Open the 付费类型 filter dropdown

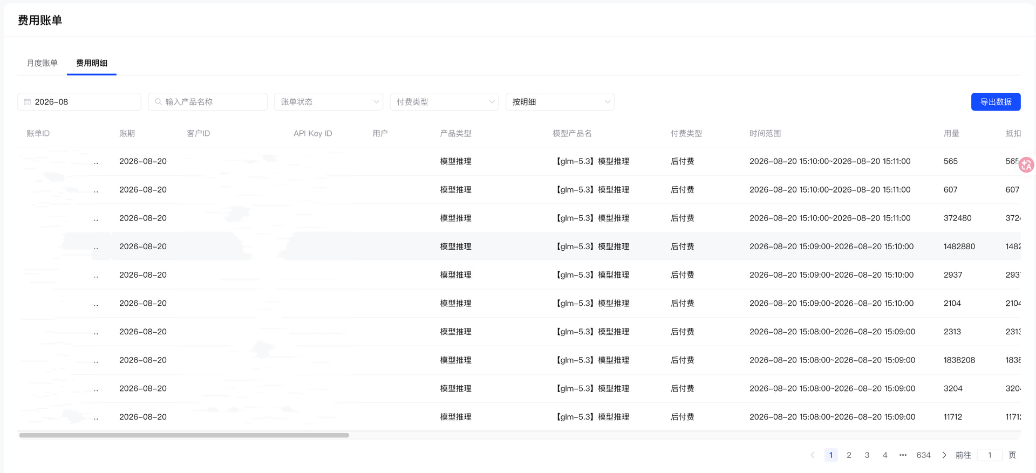point(444,102)
